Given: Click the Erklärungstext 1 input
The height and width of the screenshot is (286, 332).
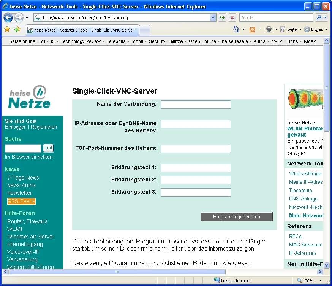Looking at the screenshot, I should (196, 168).
